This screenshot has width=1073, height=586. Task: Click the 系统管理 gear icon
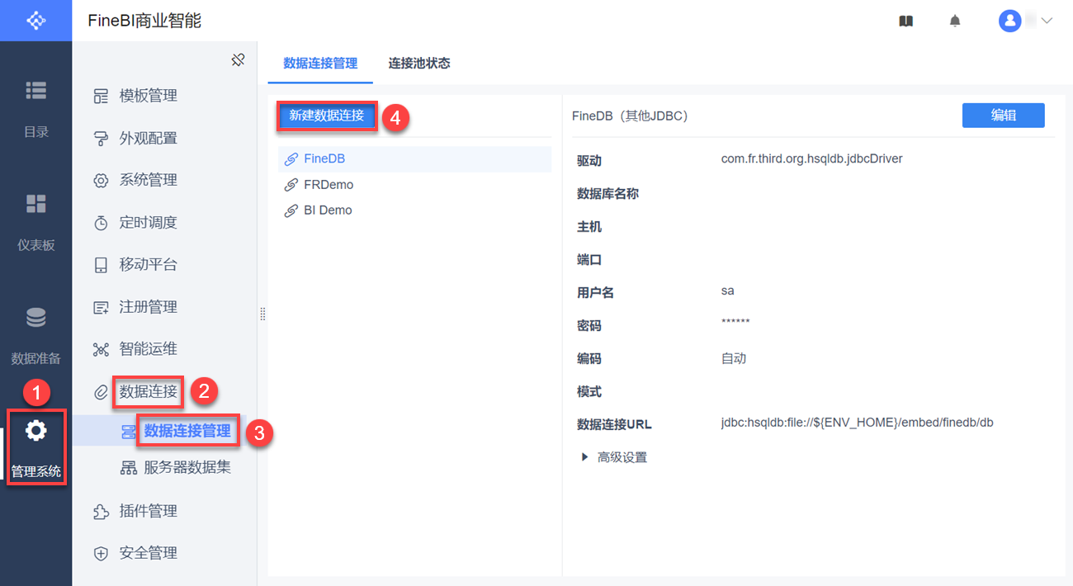(101, 181)
